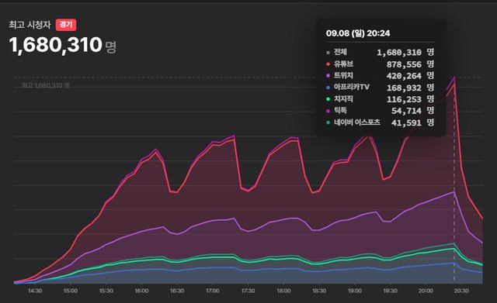
Task: Click the 치지직 legend row
Action: pos(380,99)
